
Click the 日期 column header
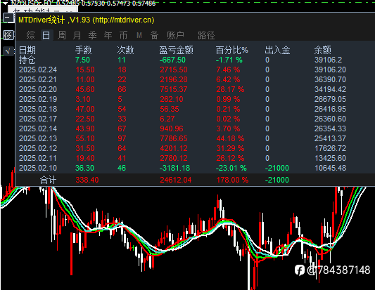tap(27, 50)
